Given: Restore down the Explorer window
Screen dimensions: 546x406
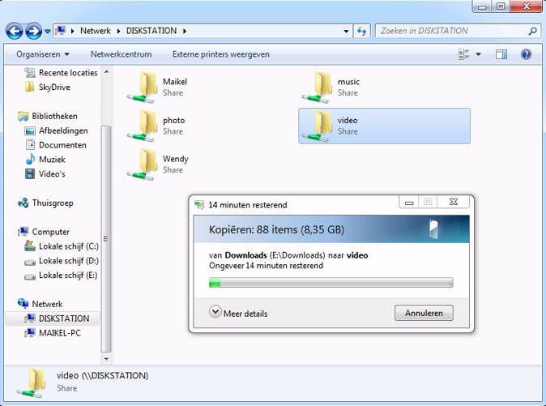Looking at the screenshot, I should coord(501,6).
